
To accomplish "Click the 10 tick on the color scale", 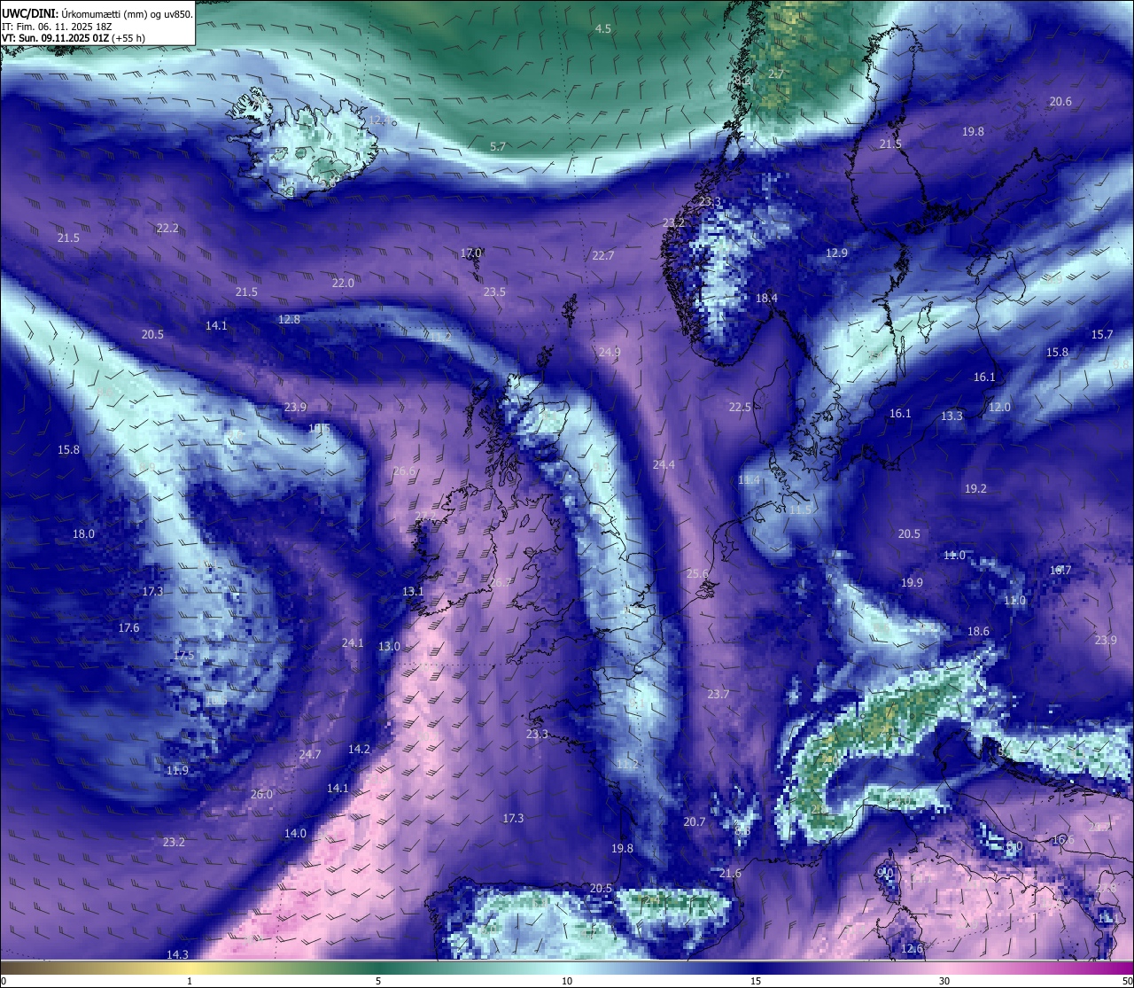I will click(x=567, y=981).
